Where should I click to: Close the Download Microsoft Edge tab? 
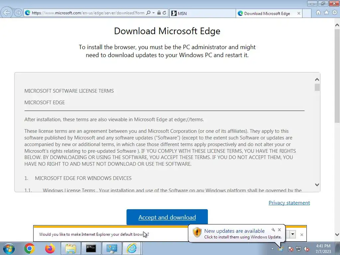298,13
